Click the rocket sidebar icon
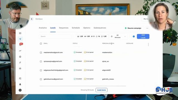 [x=20, y=84]
